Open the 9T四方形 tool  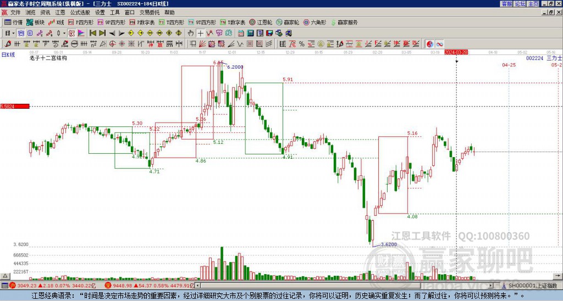click(202, 22)
